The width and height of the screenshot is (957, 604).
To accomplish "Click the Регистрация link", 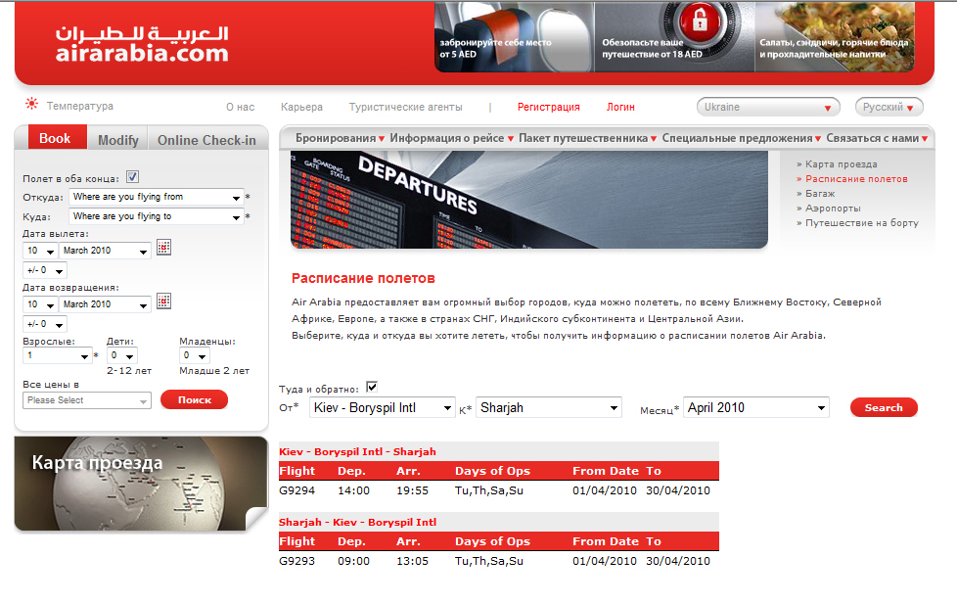I will pos(548,107).
